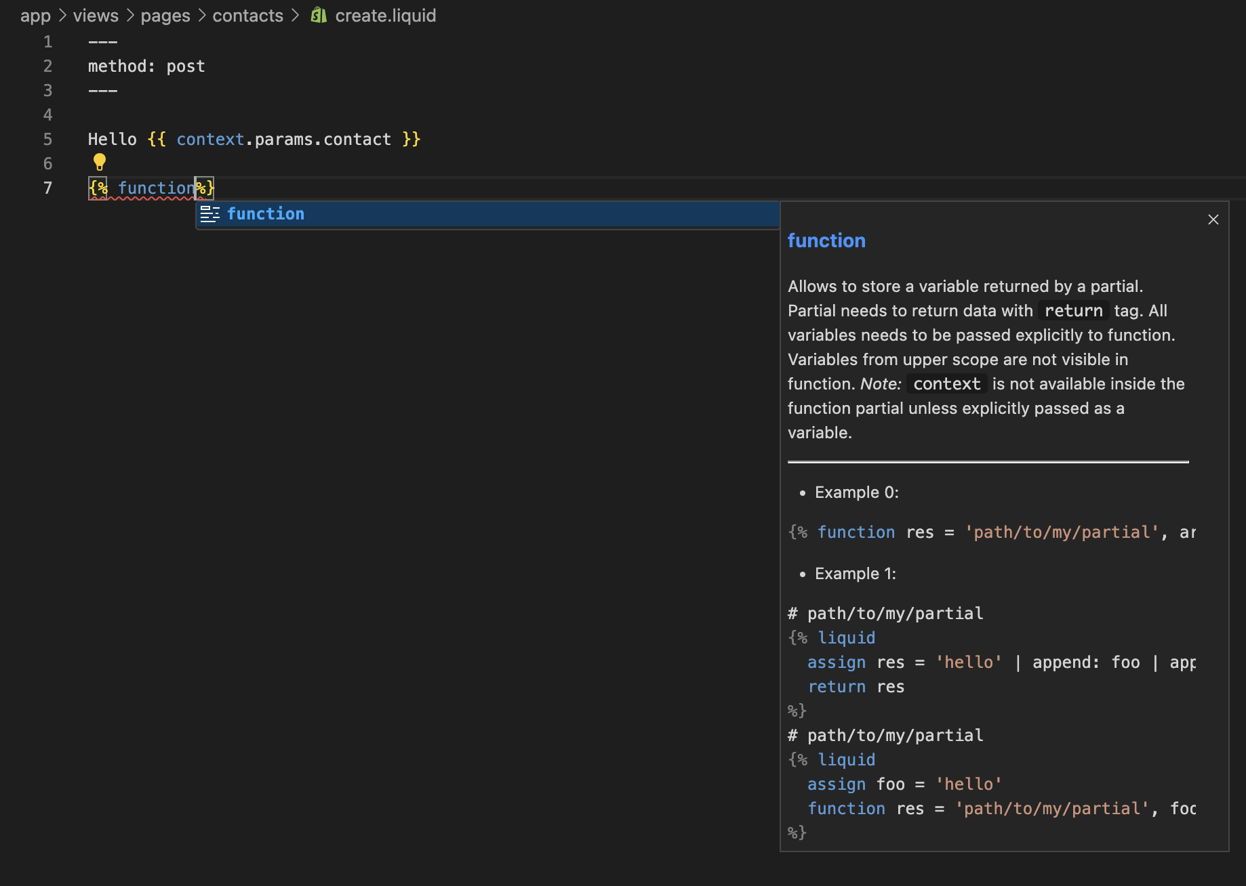Click the Shopify liquid file icon in breadcrumb
The width and height of the screenshot is (1246, 886).
318,15
